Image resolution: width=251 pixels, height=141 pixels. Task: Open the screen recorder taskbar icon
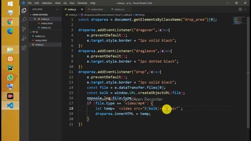coord(10,96)
